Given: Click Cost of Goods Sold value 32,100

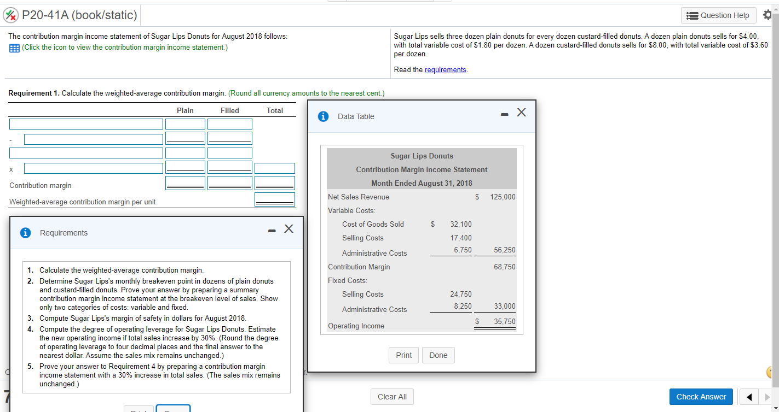Looking at the screenshot, I should click(x=461, y=224).
